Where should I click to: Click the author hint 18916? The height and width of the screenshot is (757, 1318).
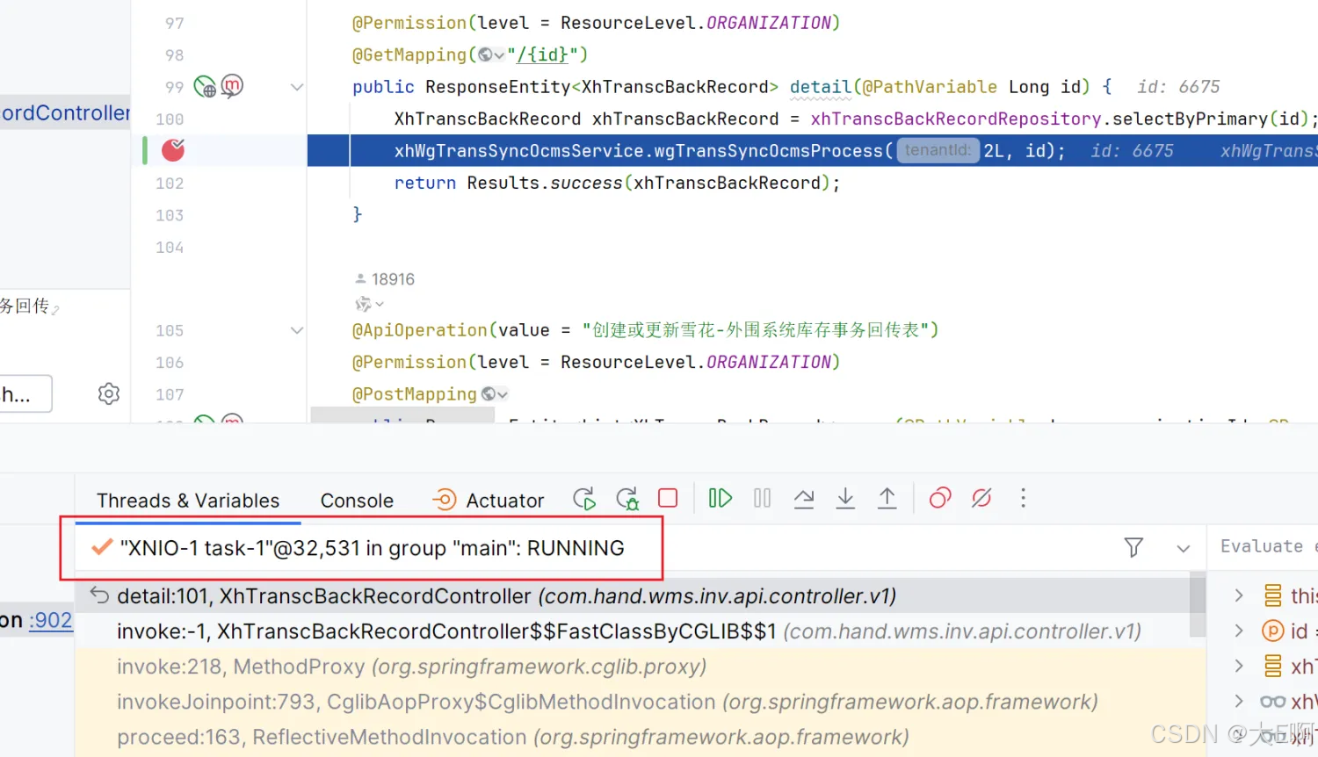tap(384, 279)
